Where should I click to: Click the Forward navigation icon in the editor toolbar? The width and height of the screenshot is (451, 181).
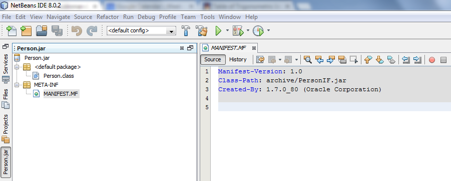288,59
